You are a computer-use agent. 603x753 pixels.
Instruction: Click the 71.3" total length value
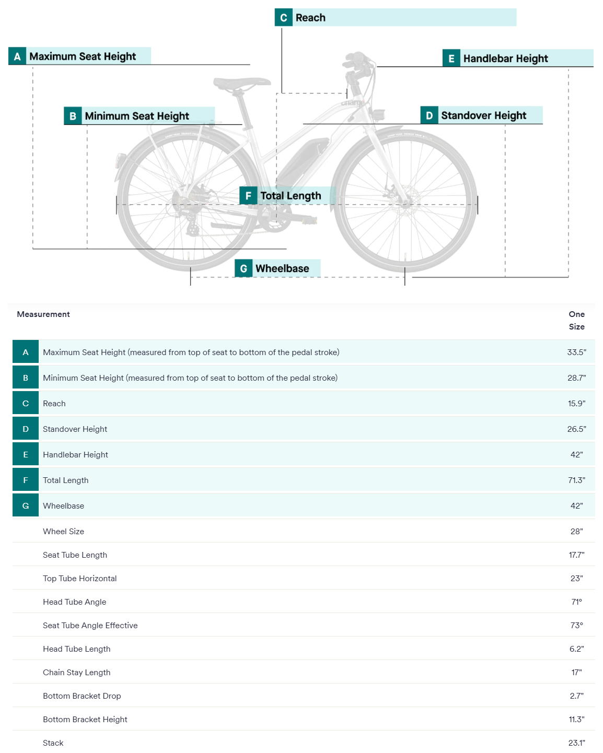[x=577, y=480]
